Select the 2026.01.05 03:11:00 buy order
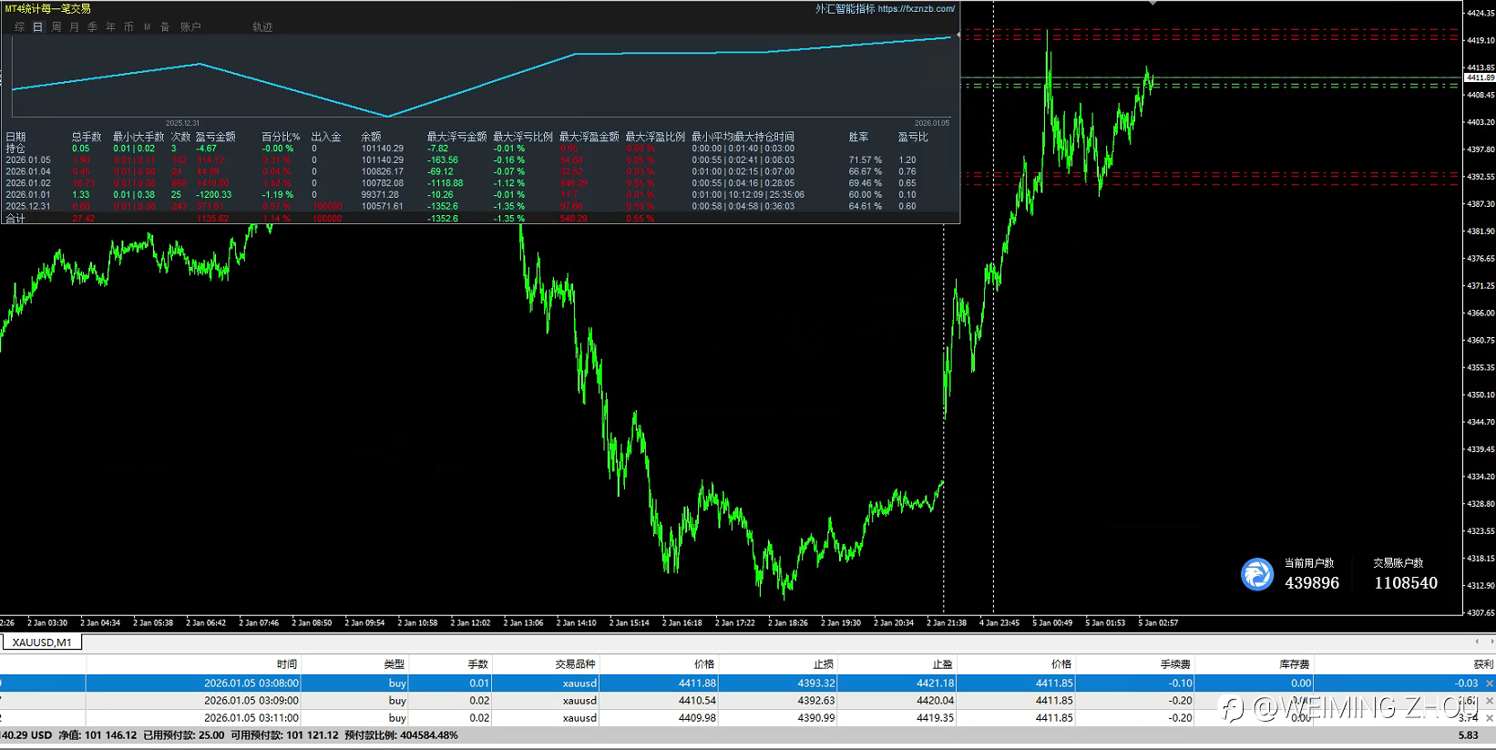The image size is (1496, 750). point(251,718)
